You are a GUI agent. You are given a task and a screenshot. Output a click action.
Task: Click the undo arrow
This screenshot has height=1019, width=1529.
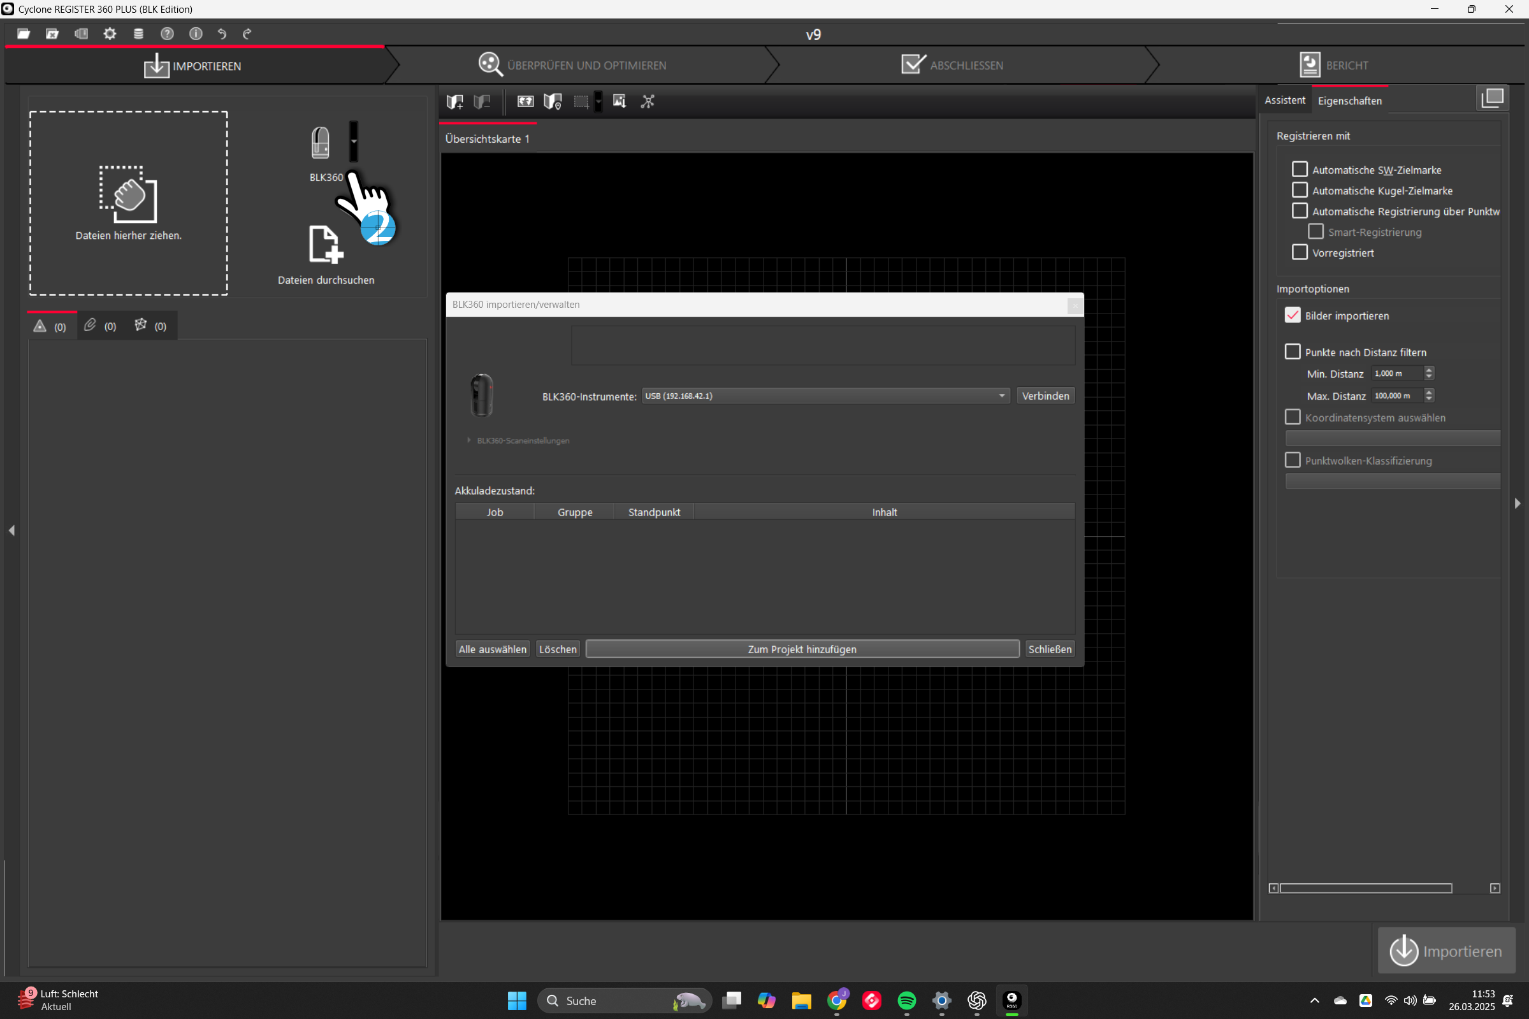pos(222,34)
